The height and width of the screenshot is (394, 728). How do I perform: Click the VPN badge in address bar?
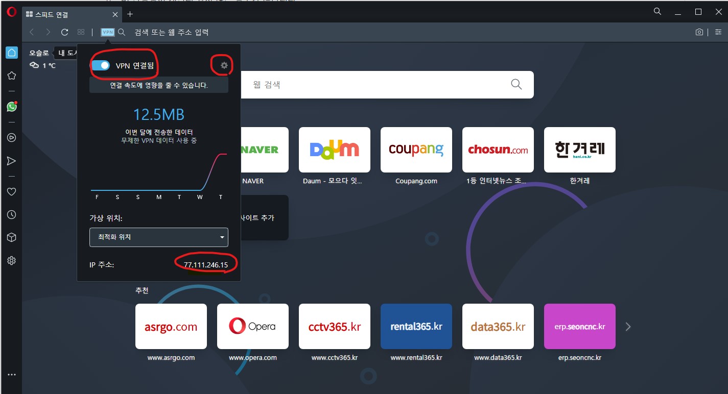point(107,32)
